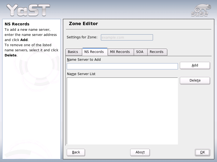
Task: Abort the Zone Editor
Action: [140, 152]
